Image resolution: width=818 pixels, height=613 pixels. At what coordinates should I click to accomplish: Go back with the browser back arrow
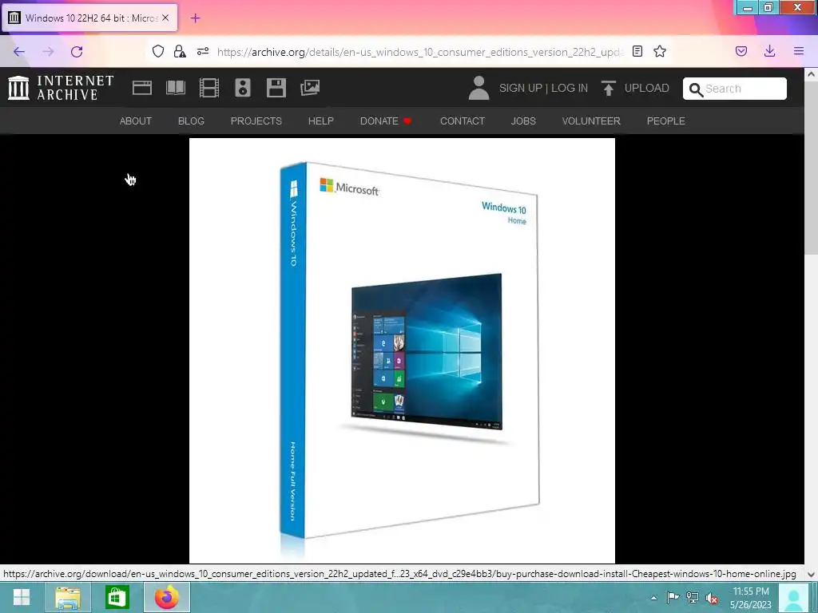point(19,52)
